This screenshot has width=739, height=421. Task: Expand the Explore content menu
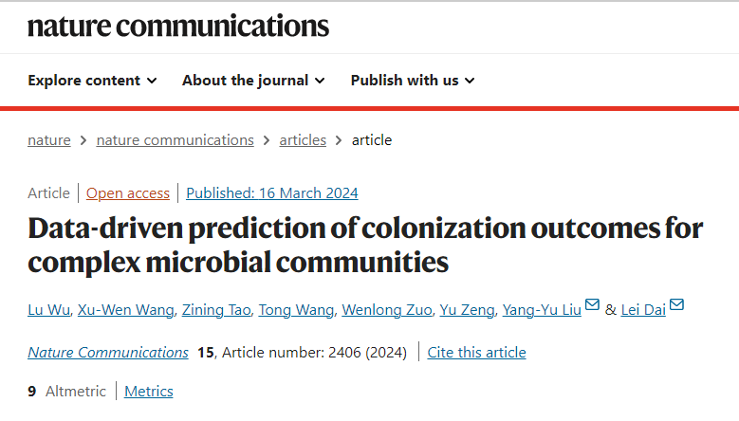tap(92, 81)
